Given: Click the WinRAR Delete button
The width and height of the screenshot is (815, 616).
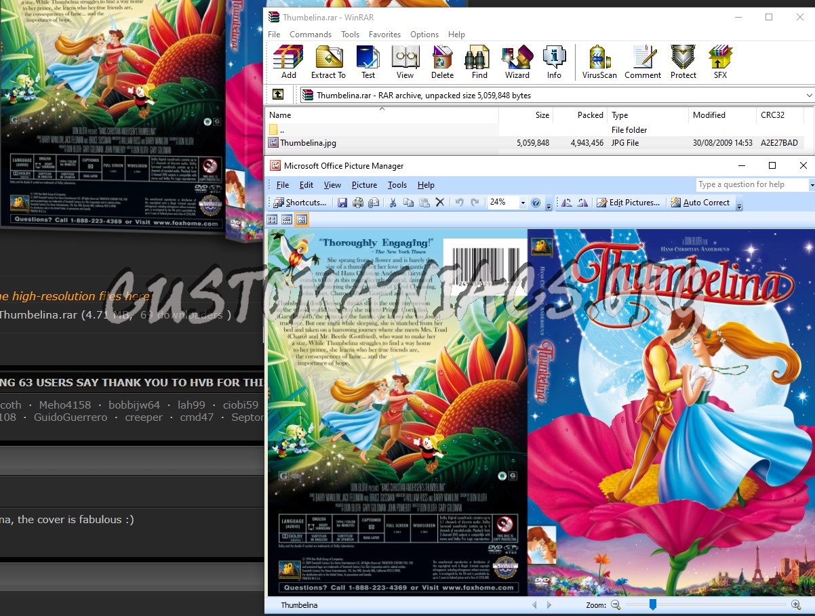Looking at the screenshot, I should click(442, 62).
